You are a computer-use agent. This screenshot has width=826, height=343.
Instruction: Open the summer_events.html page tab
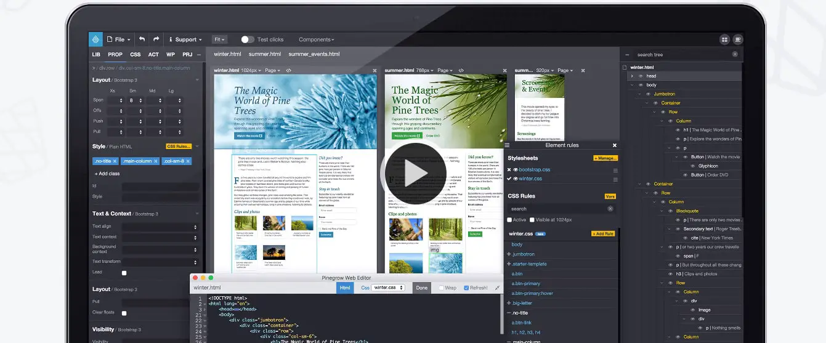pyautogui.click(x=314, y=54)
